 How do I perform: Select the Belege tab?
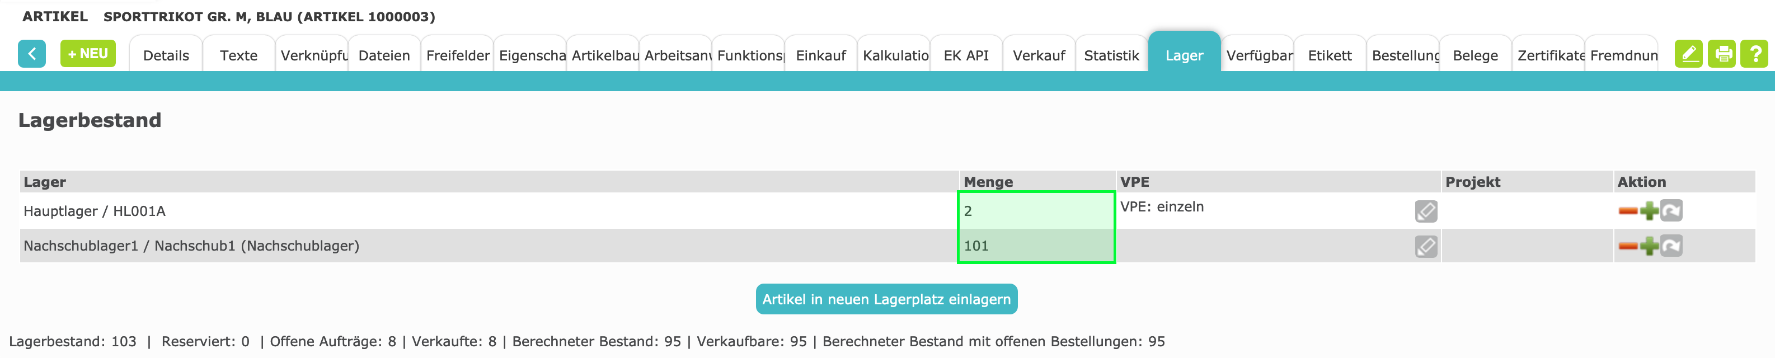pos(1475,56)
